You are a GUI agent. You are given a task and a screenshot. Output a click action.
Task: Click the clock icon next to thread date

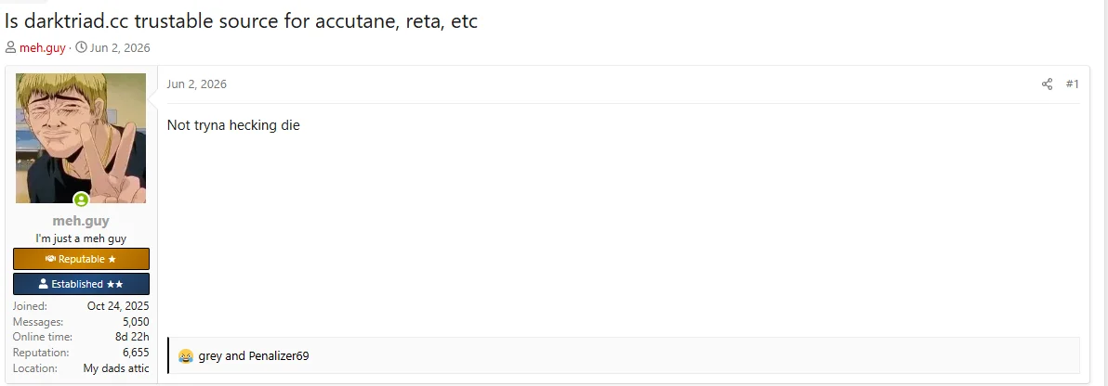[81, 48]
